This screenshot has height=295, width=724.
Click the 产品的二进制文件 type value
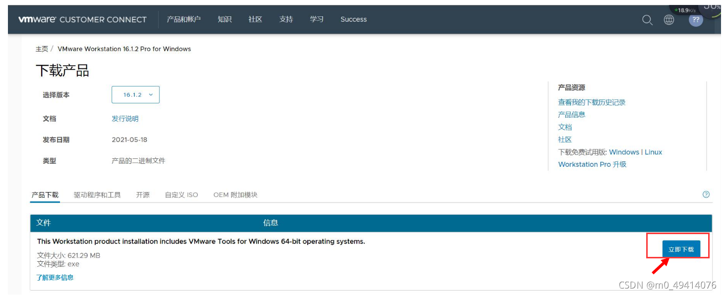point(138,161)
